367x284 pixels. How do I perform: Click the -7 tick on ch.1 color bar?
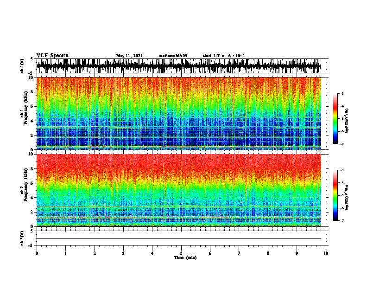tap(342, 144)
